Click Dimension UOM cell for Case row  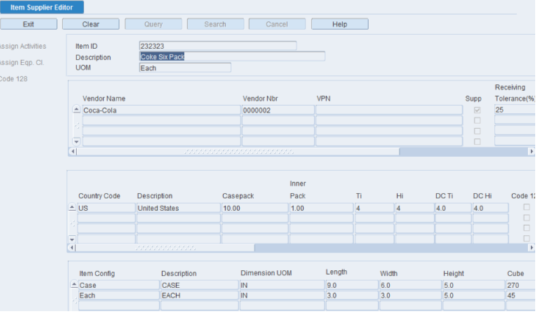pyautogui.click(x=282, y=285)
